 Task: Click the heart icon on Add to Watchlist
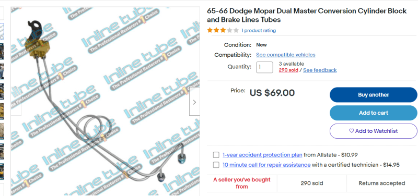tap(352, 131)
